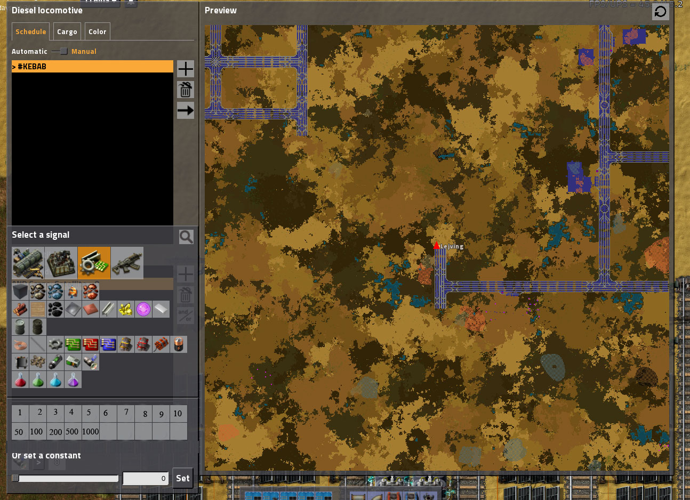690x500 pixels.
Task: Pick the constant value 100
Action: [x=38, y=431]
